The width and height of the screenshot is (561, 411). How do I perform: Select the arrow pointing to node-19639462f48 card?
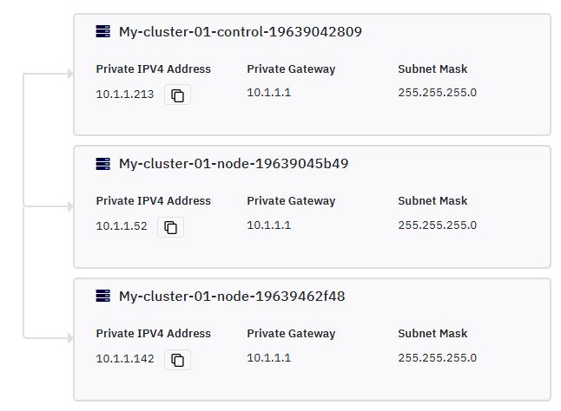[x=70, y=338]
